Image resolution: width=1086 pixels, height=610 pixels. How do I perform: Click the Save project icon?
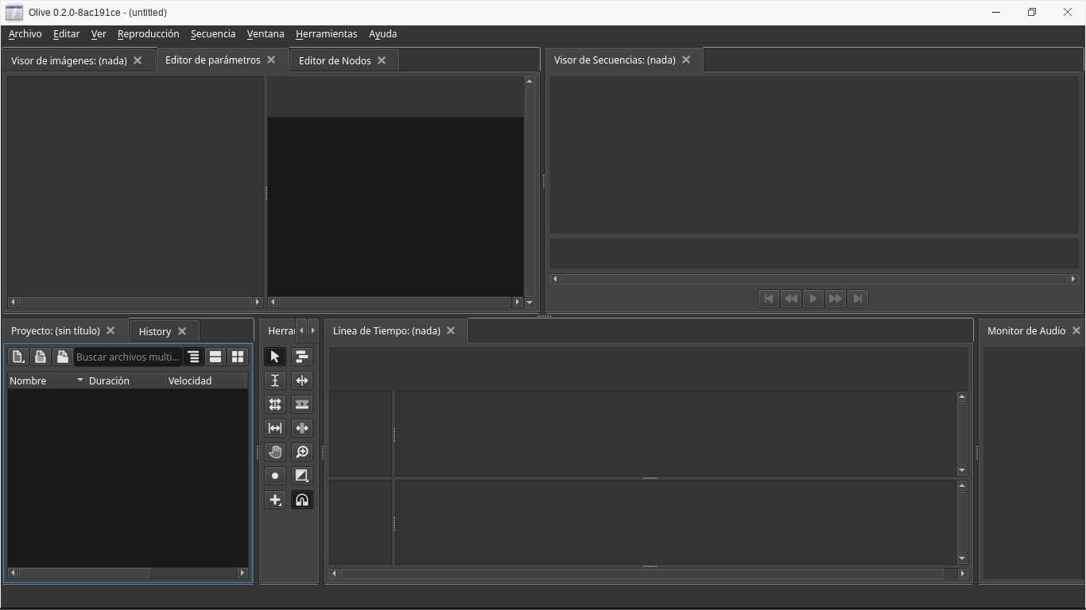click(x=63, y=357)
